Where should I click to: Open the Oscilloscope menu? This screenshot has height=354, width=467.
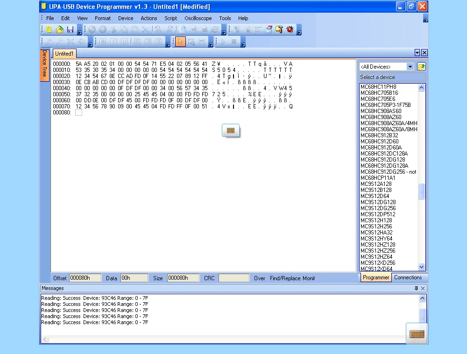[198, 18]
